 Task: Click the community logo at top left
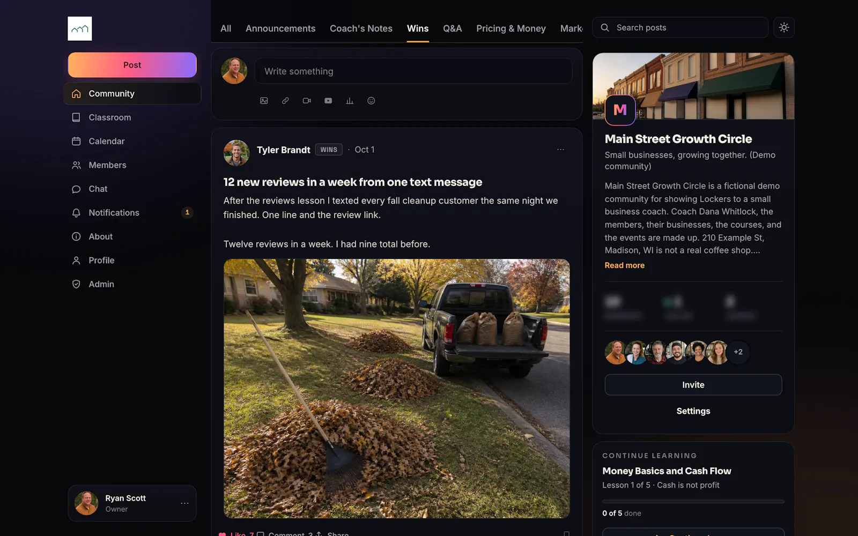pyautogui.click(x=79, y=28)
